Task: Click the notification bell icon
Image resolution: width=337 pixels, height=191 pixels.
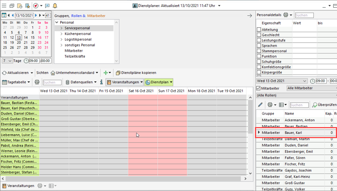Action: pos(55,6)
